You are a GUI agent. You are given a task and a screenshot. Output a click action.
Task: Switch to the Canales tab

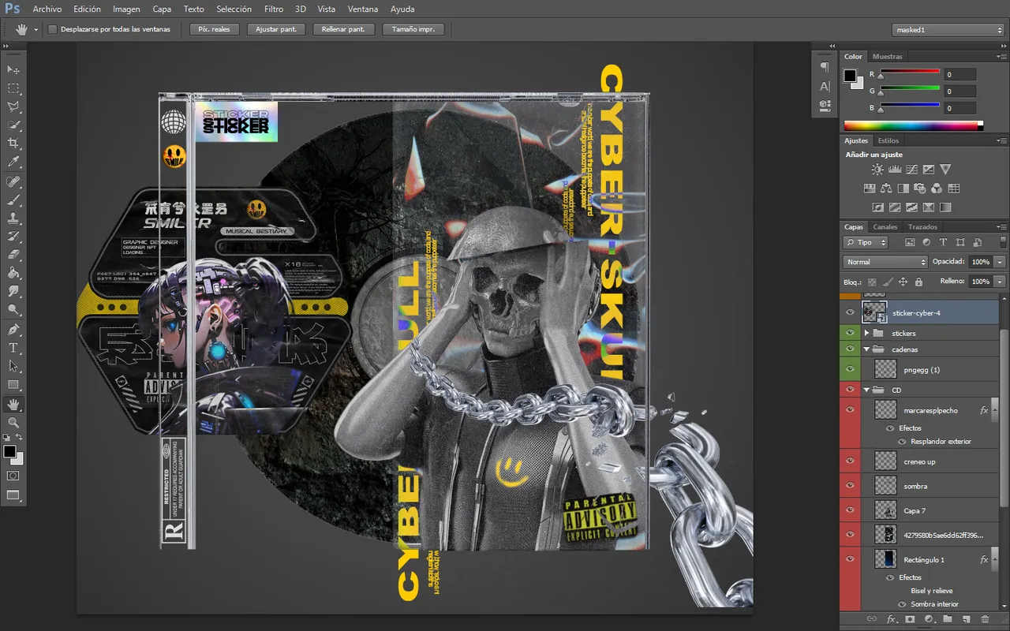[885, 227]
